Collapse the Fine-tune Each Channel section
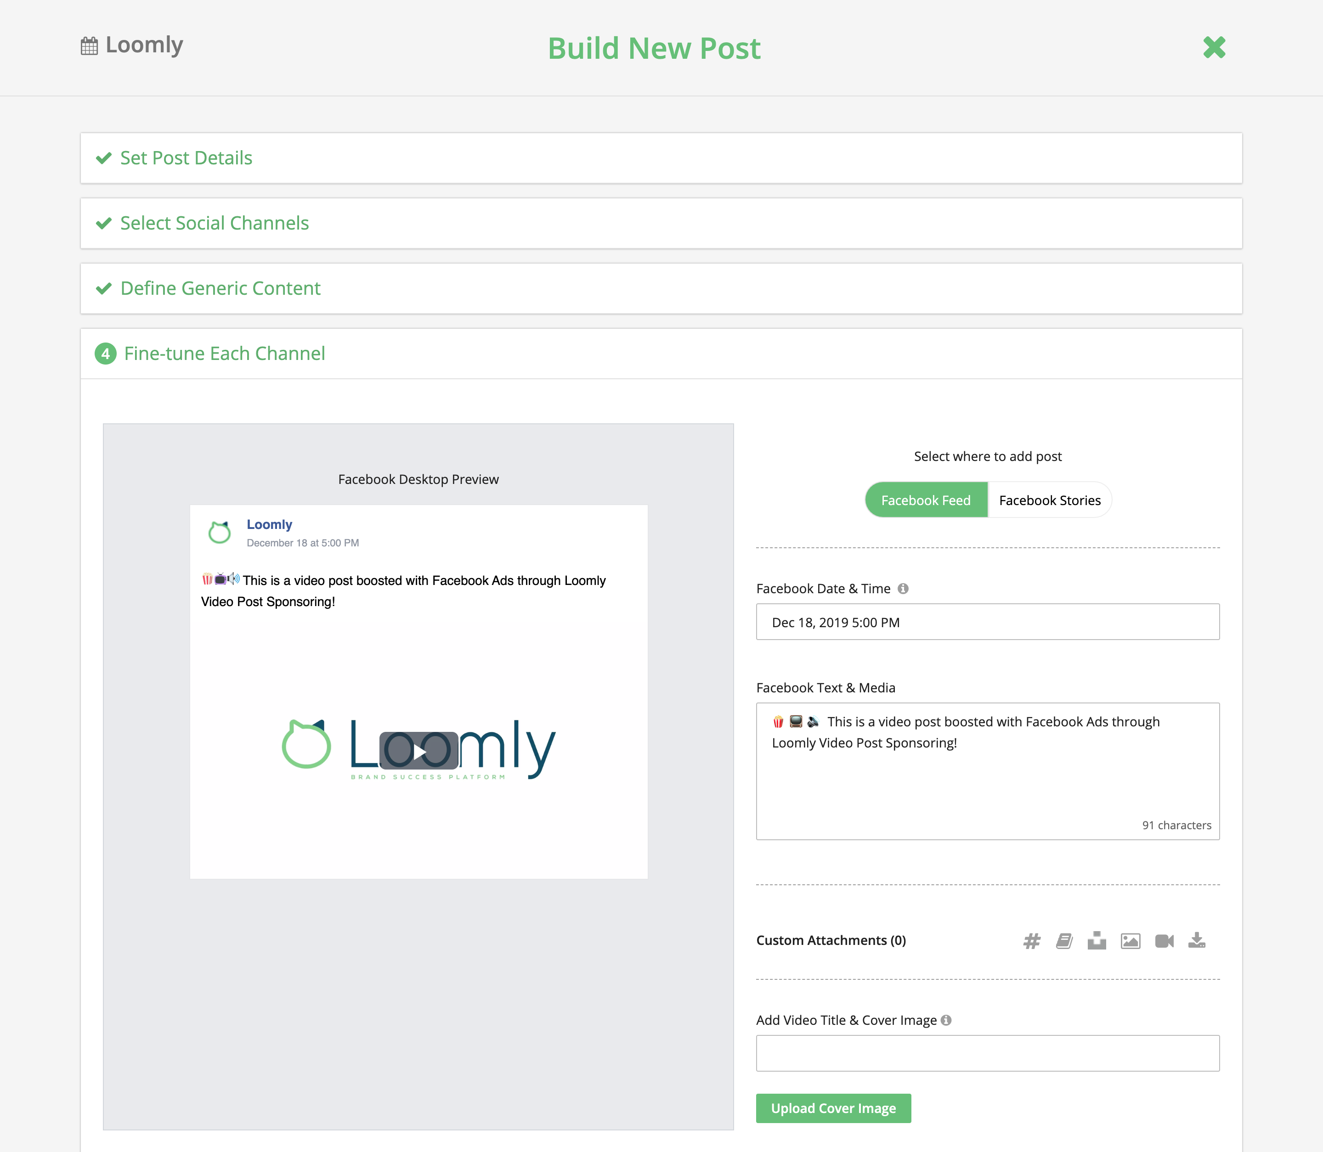This screenshot has width=1323, height=1152. (x=224, y=353)
